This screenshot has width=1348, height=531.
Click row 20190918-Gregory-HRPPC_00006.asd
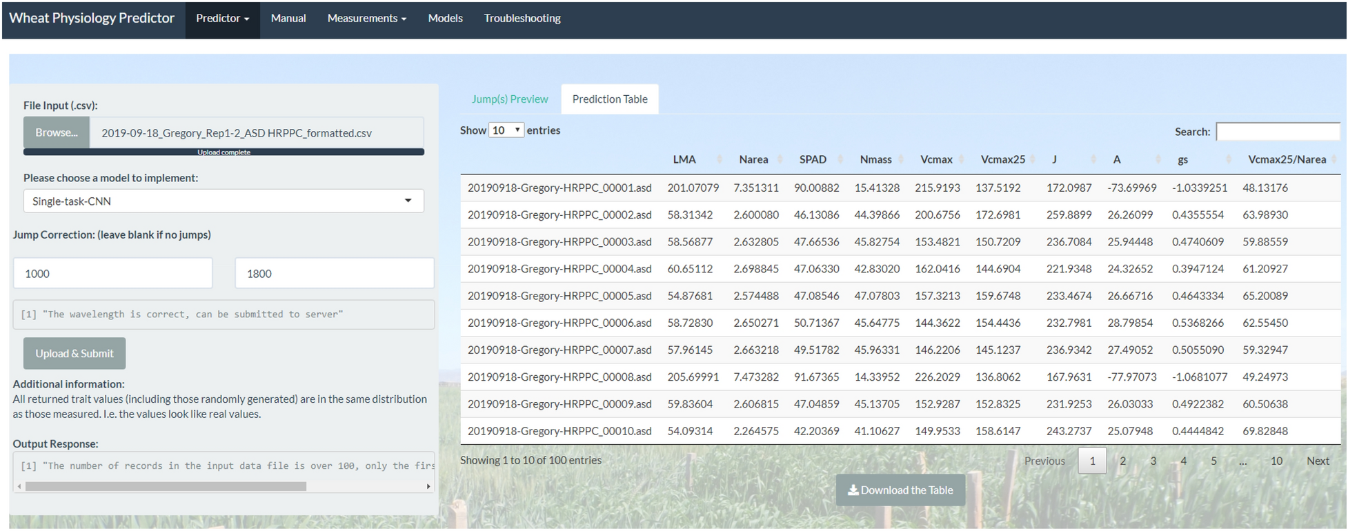[x=900, y=322]
